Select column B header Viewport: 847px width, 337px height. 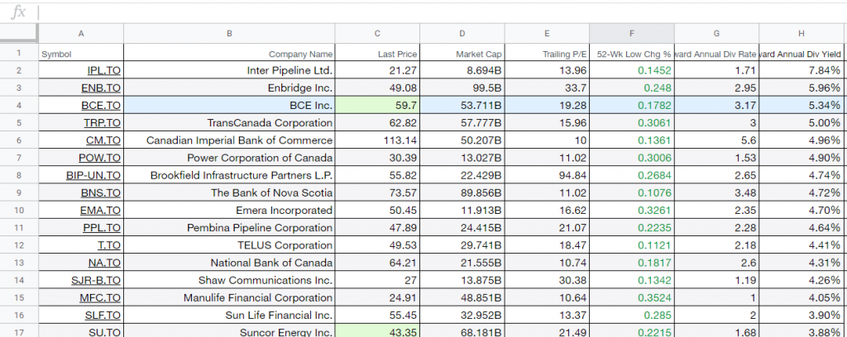pos(229,33)
